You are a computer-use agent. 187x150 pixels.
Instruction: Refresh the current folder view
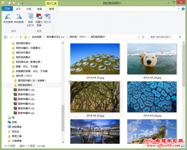click(x=143, y=37)
